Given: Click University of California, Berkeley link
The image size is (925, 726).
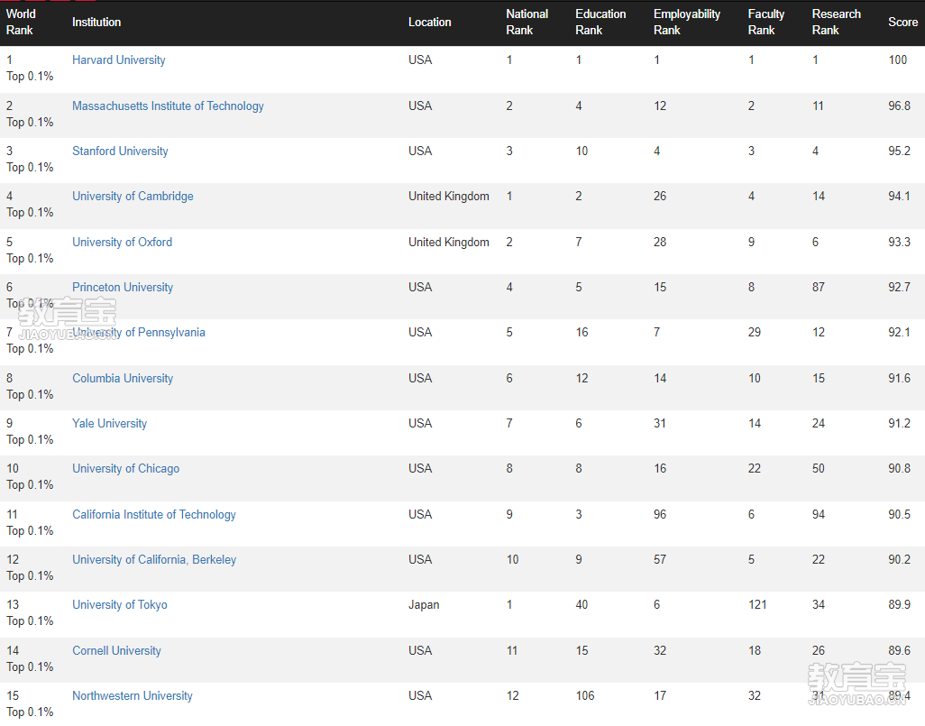Looking at the screenshot, I should (x=154, y=559).
